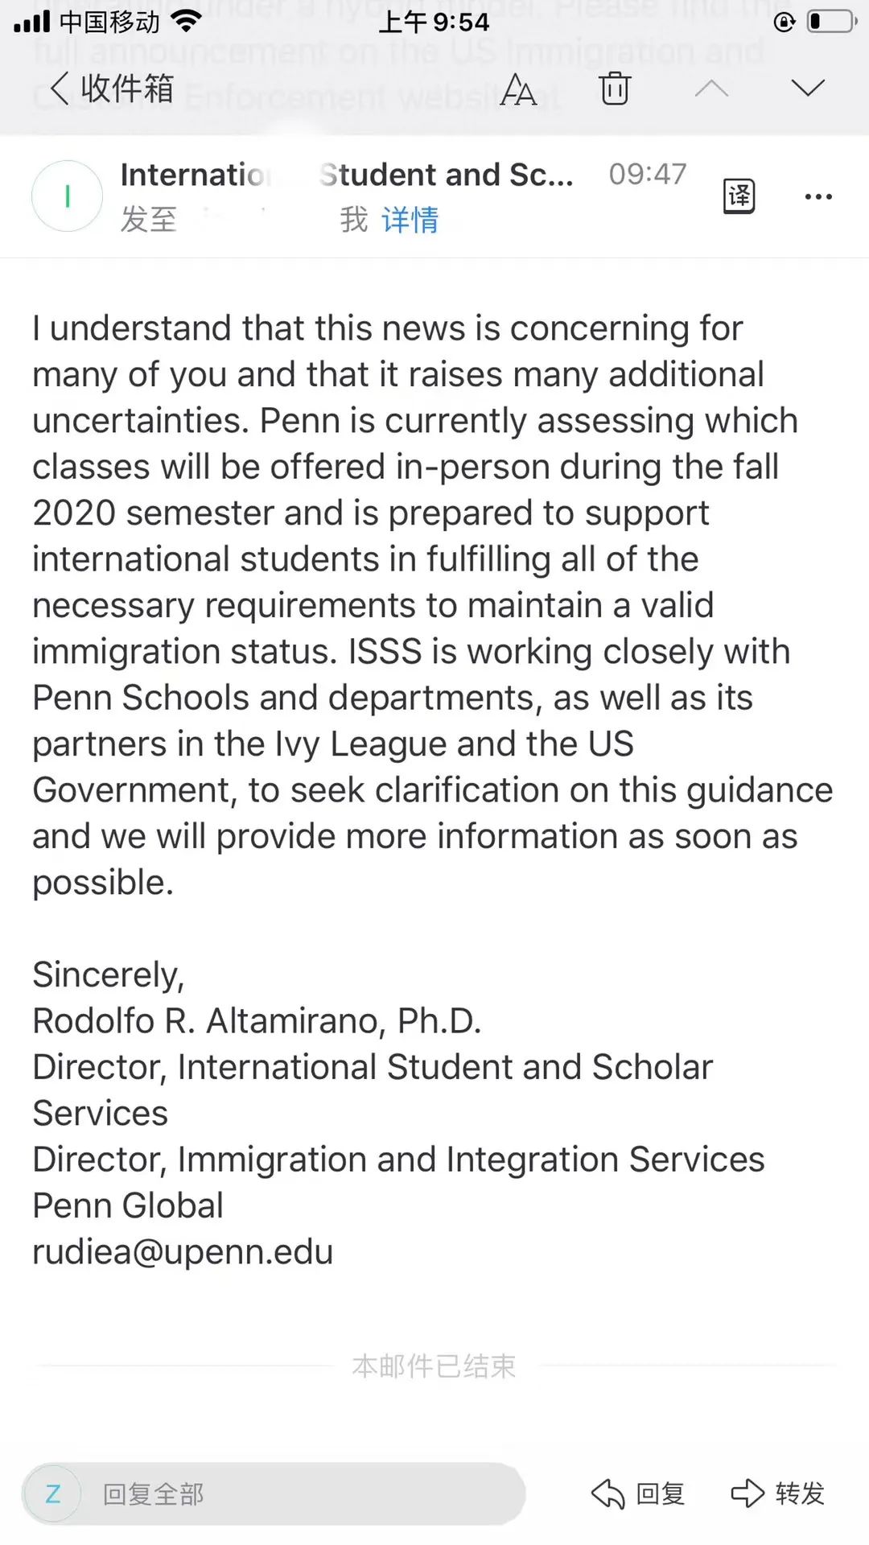Screen dimensions: 869x1545
Task: Show recipient details via 详情 link
Action: (x=410, y=219)
